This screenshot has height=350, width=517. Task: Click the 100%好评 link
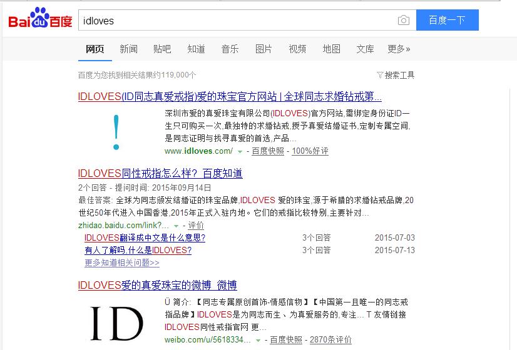(x=310, y=151)
